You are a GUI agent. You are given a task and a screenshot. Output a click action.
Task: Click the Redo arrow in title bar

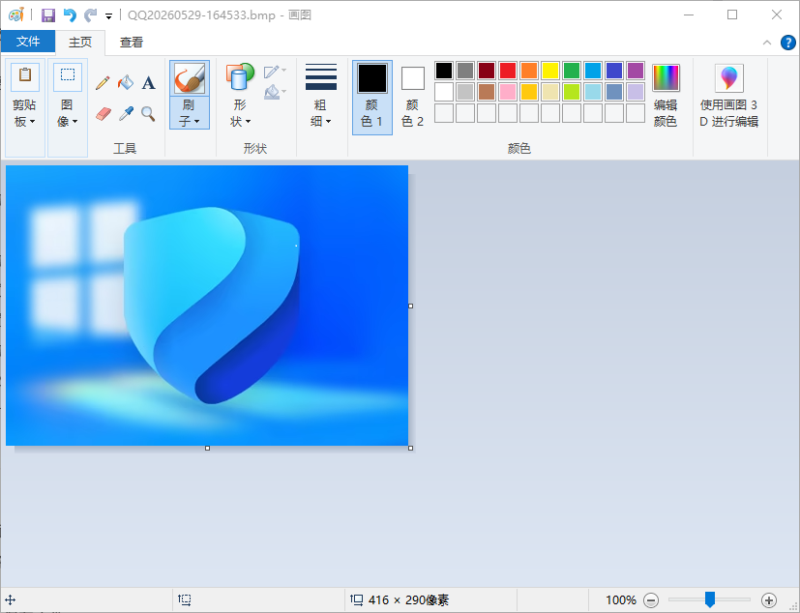click(x=90, y=15)
